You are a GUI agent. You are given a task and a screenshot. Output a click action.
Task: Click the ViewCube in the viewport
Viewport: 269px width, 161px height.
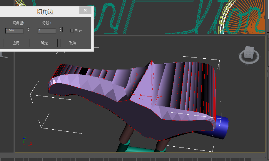point(249,52)
